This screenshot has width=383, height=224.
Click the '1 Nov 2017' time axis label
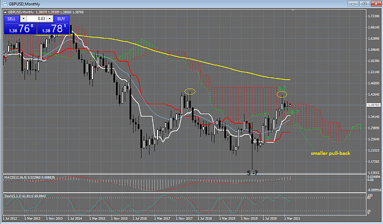184,218
